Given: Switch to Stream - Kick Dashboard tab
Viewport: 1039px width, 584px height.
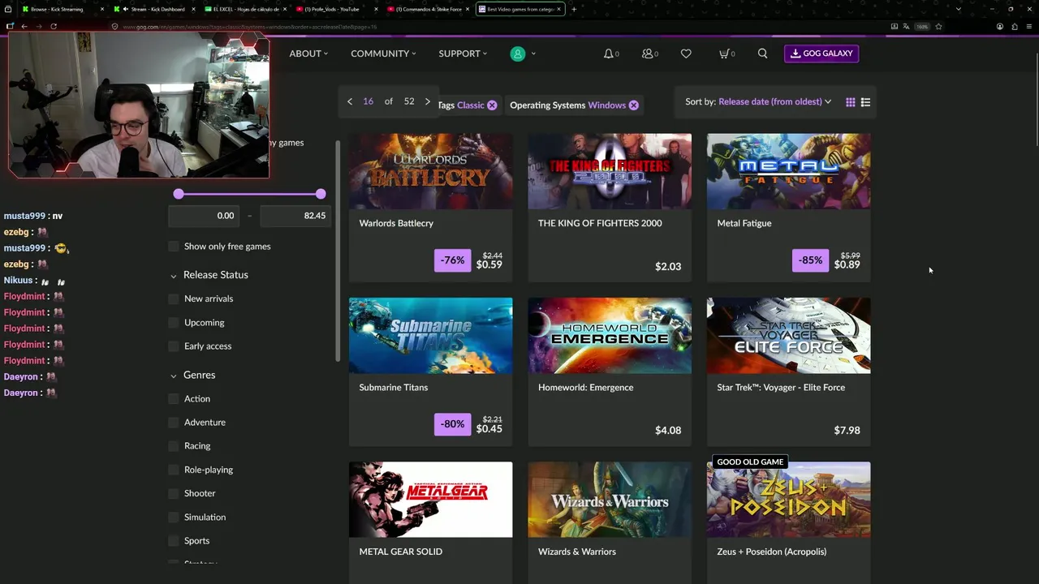Looking at the screenshot, I should 154,9.
